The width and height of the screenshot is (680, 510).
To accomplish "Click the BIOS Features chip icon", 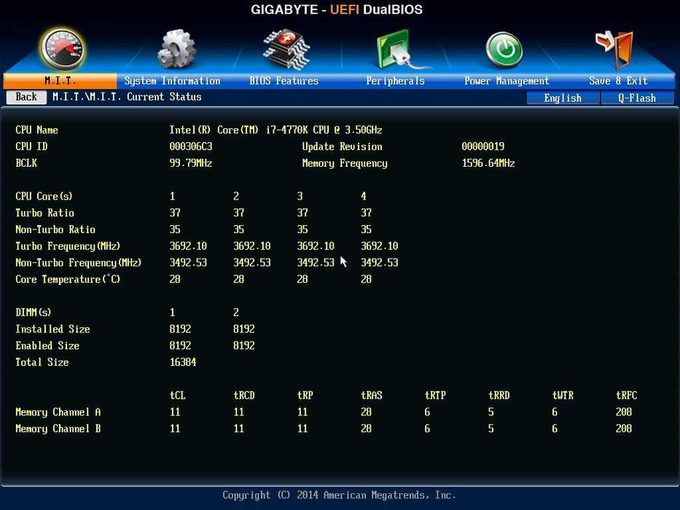I will point(286,49).
